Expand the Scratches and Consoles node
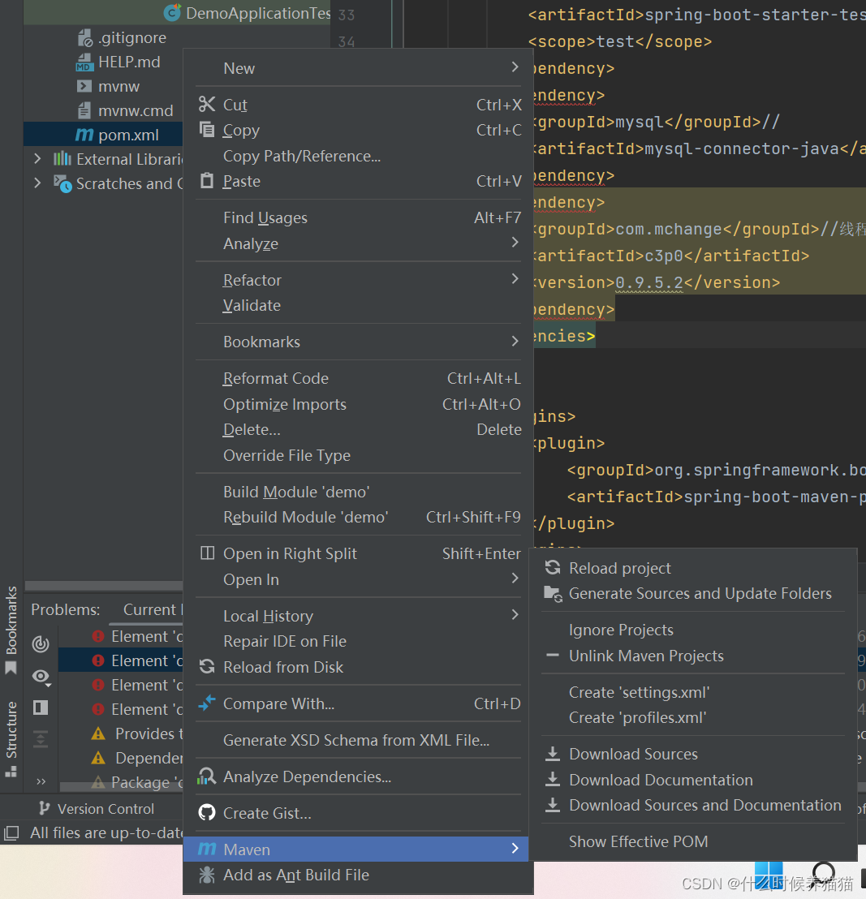The width and height of the screenshot is (866, 899). [x=37, y=183]
